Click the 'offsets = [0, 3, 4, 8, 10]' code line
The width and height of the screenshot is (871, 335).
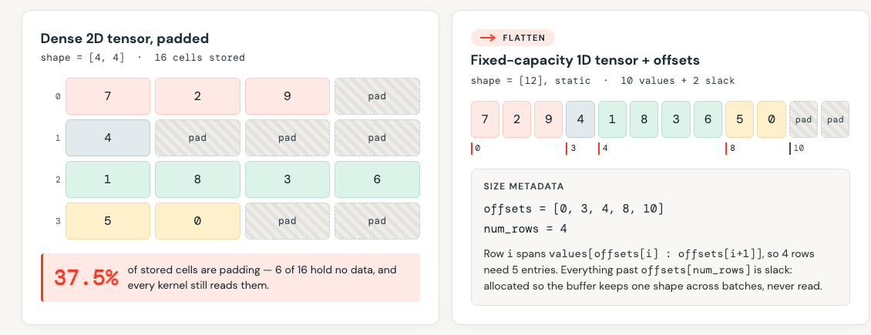click(573, 209)
